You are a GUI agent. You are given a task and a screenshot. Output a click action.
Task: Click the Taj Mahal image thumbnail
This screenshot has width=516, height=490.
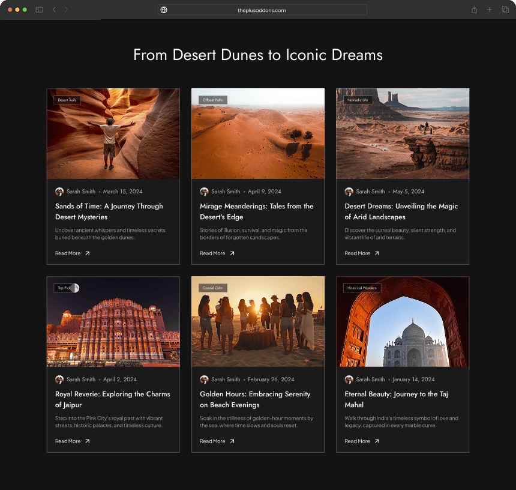coord(402,321)
